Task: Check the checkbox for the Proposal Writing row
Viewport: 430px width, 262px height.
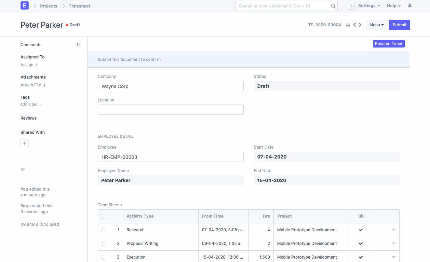Action: click(x=104, y=244)
